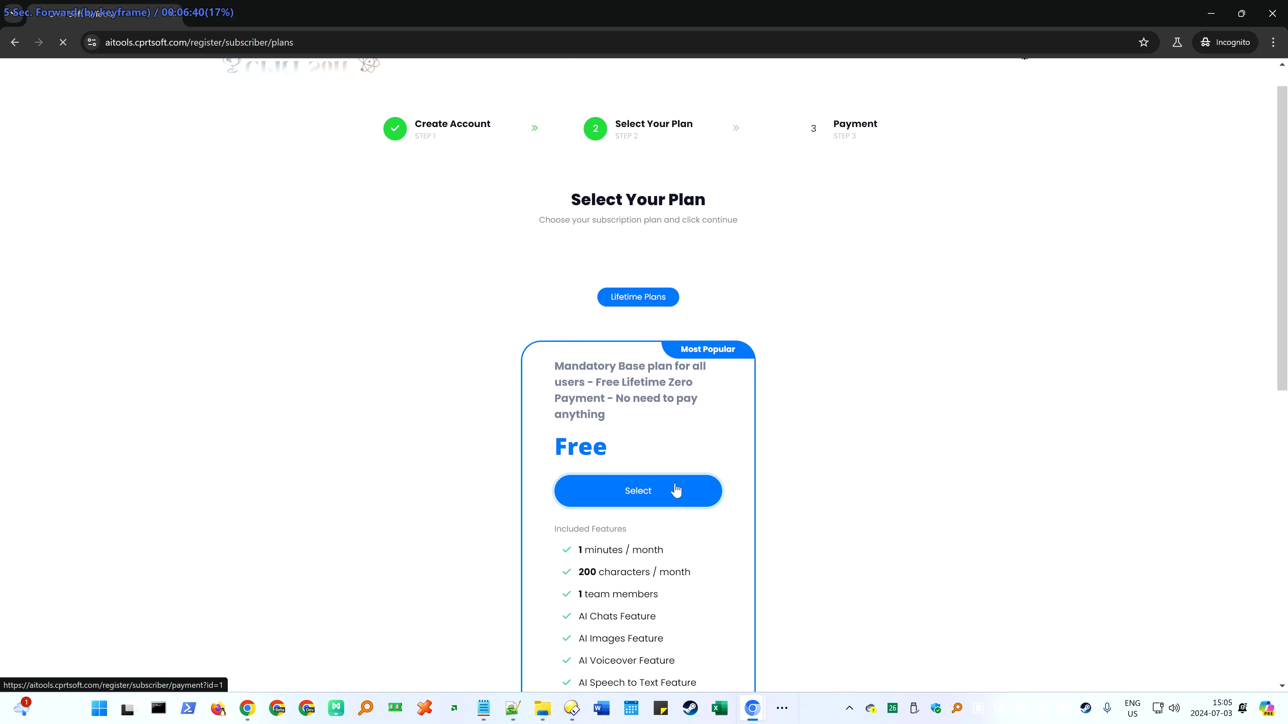This screenshot has height=724, width=1288.
Task: Toggle the AI Images Feature checkbox
Action: [567, 638]
